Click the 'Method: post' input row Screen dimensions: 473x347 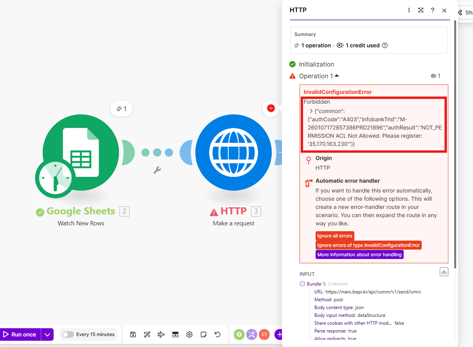pos(329,300)
